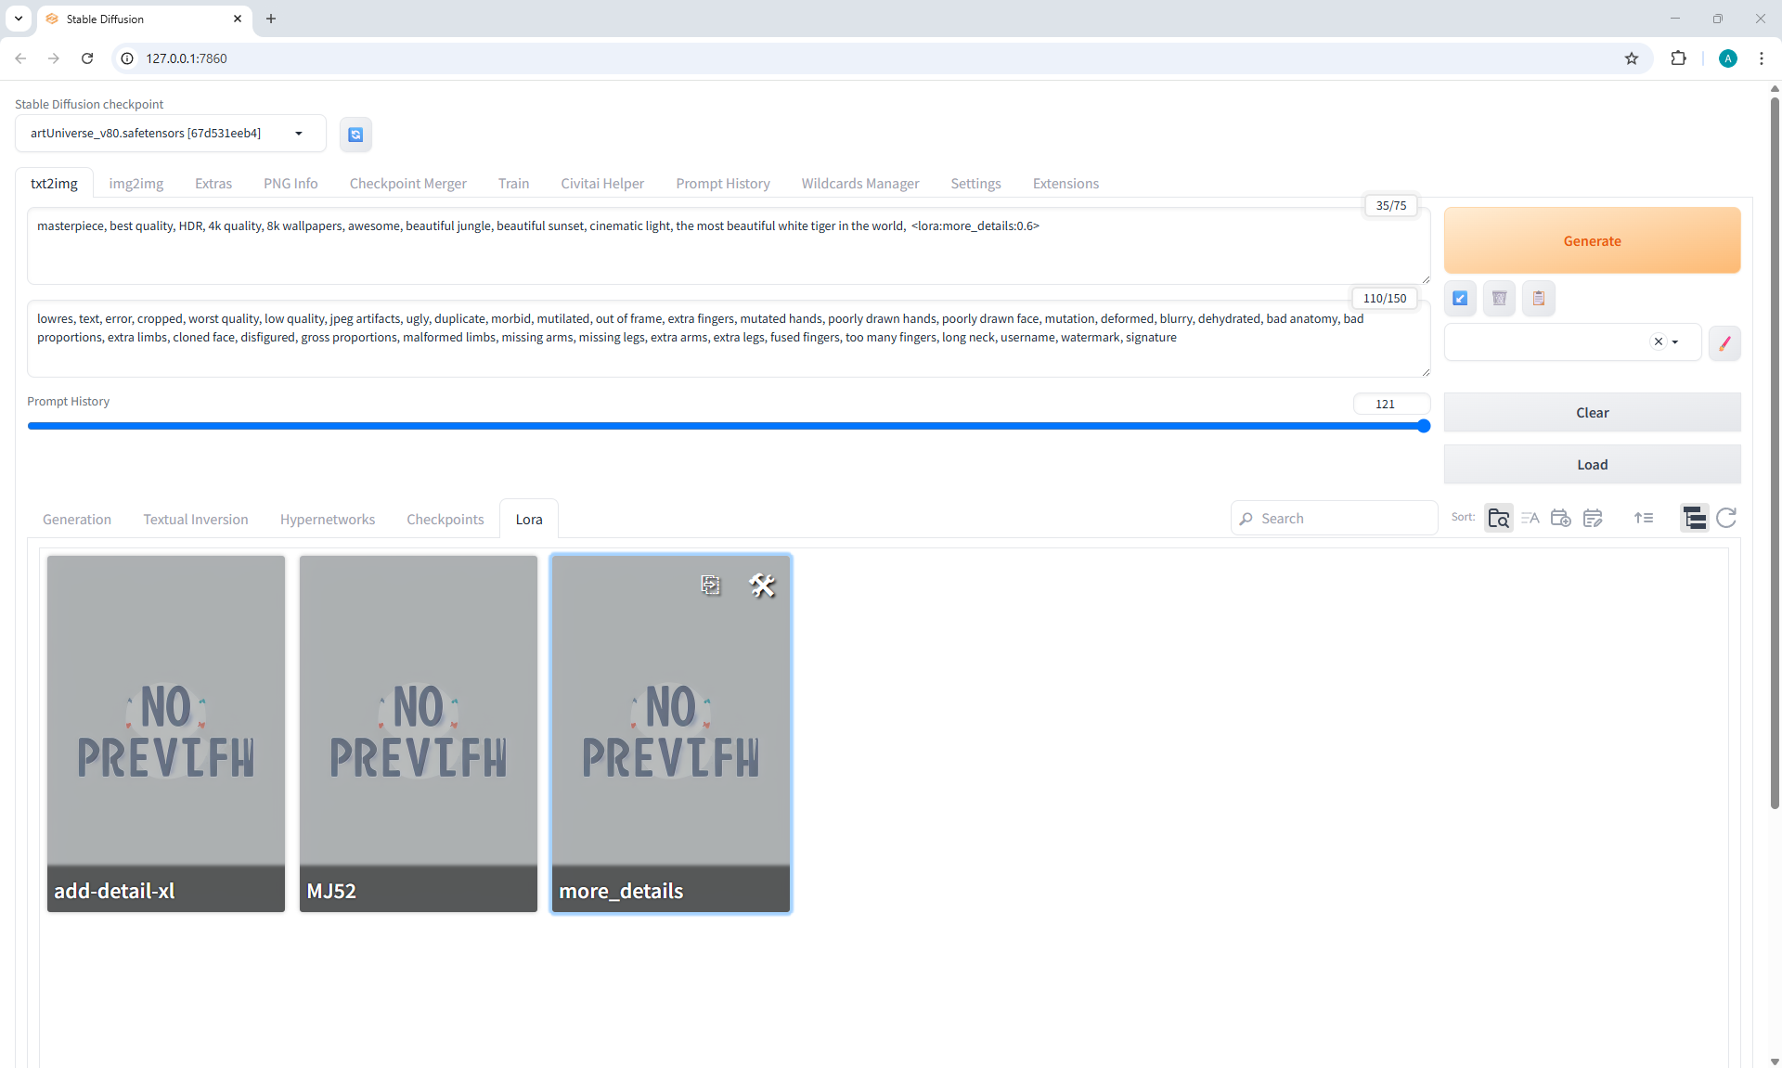Clear styles selection with the X button
1782x1068 pixels.
(x=1658, y=342)
